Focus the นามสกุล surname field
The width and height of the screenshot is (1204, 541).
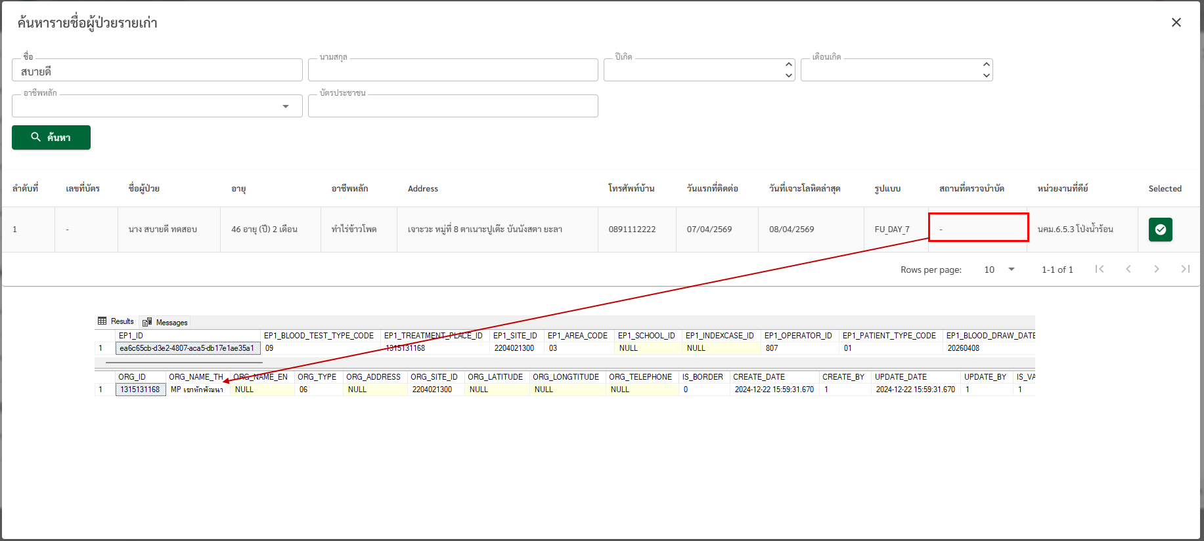coord(453,71)
